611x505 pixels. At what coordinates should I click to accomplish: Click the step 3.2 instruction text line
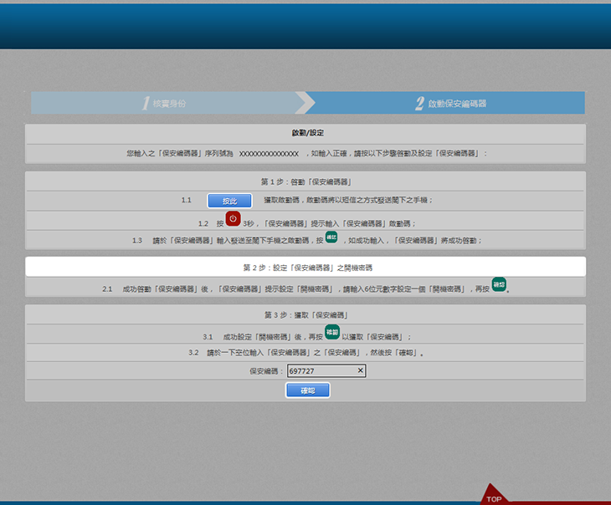click(305, 353)
